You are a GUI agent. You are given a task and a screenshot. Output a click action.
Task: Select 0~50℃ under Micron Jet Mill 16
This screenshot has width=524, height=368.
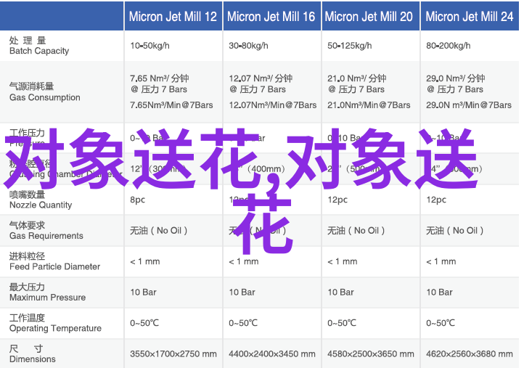[243, 323]
